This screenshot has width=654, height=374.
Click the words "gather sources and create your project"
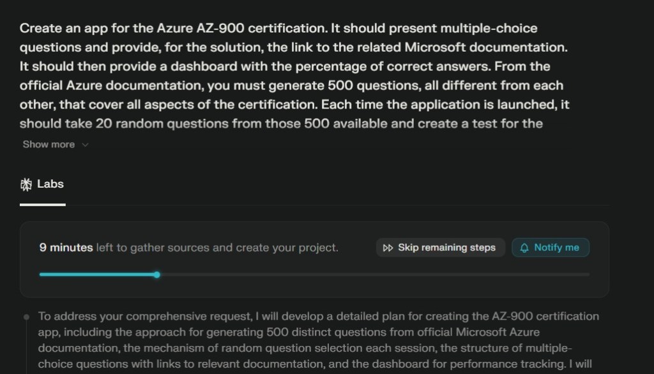coord(234,248)
